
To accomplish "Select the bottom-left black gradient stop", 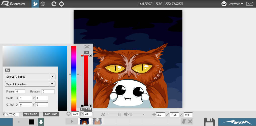I will 82,106.
